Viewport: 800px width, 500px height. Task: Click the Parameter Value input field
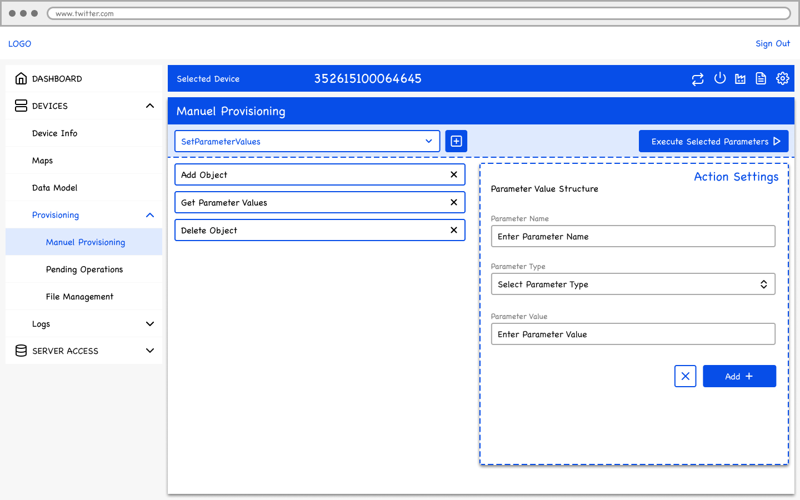pyautogui.click(x=633, y=334)
